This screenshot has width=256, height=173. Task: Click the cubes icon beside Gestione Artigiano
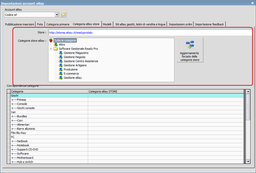61,65
